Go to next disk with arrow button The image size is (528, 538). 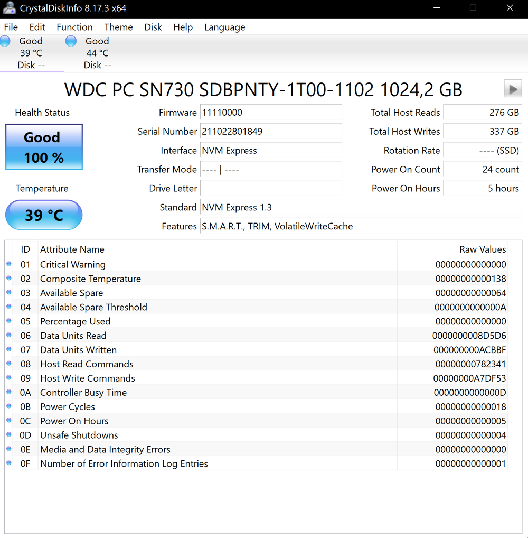click(x=513, y=89)
